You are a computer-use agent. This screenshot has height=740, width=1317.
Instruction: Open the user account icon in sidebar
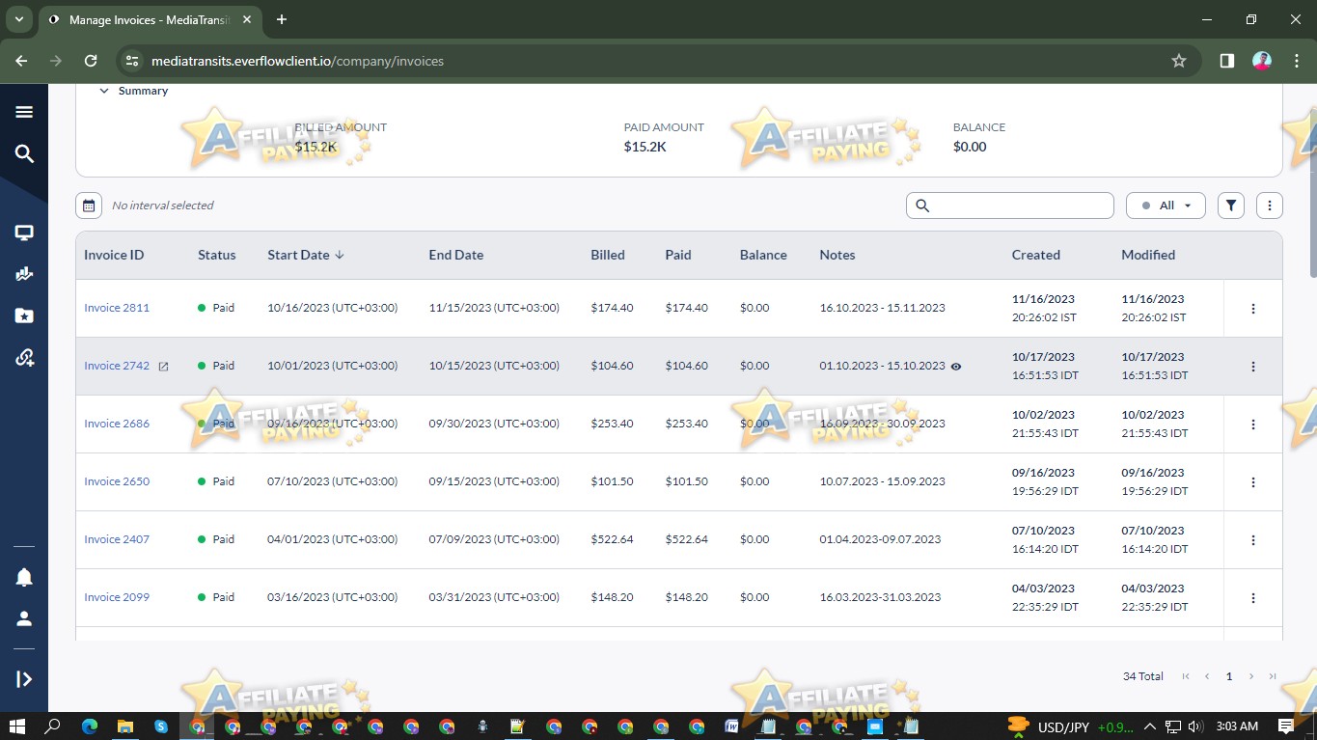24,618
